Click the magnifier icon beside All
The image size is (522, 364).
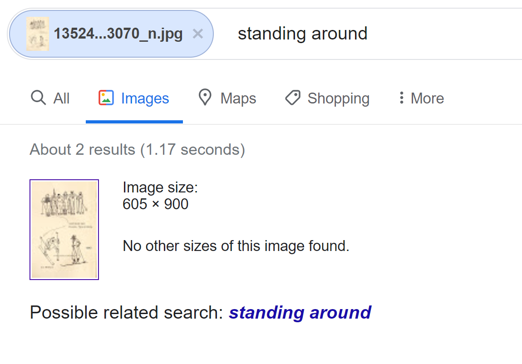38,98
